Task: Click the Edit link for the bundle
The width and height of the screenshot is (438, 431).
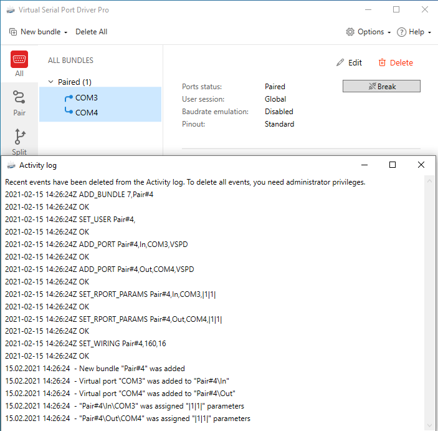Action: 355,62
